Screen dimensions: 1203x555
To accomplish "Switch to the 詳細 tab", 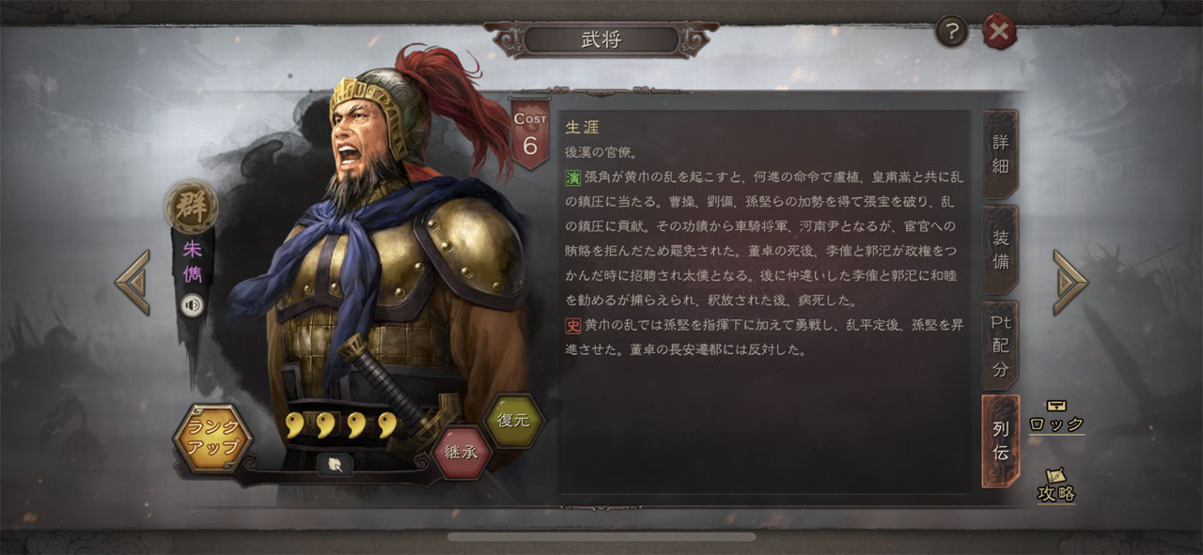I will coord(1001,154).
